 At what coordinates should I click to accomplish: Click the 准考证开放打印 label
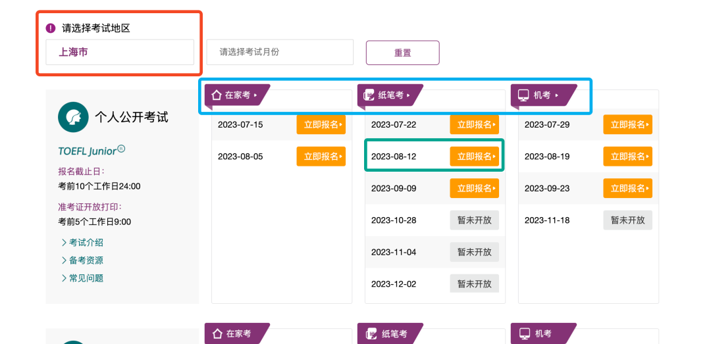90,207
